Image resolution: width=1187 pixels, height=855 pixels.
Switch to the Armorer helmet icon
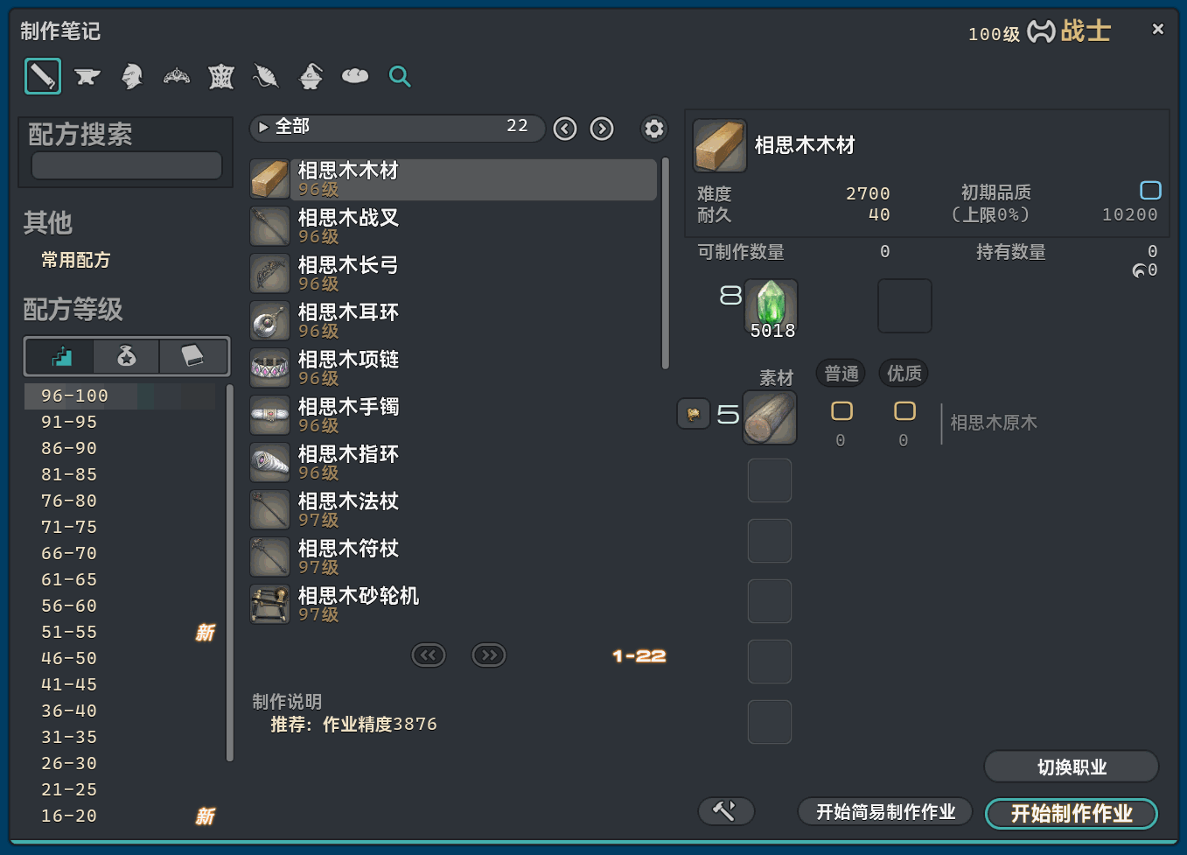132,77
